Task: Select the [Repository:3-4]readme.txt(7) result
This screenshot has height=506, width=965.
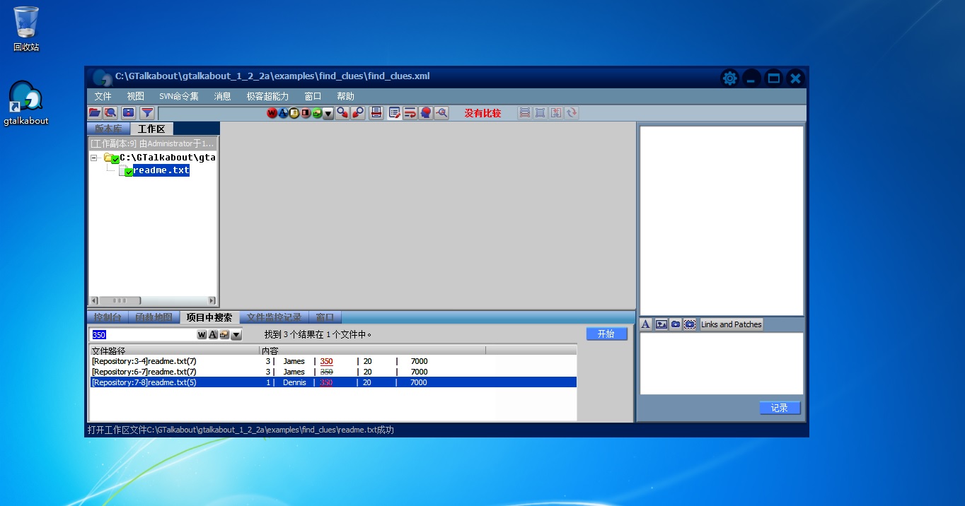Action: (x=333, y=361)
